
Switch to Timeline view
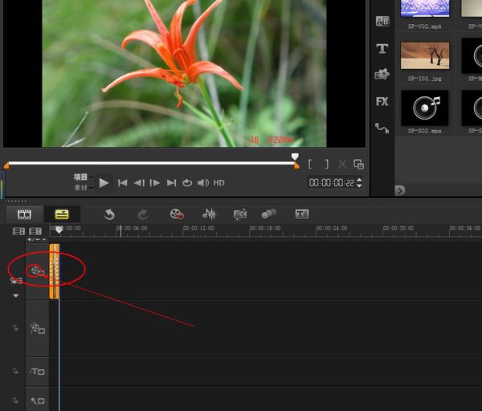click(62, 214)
